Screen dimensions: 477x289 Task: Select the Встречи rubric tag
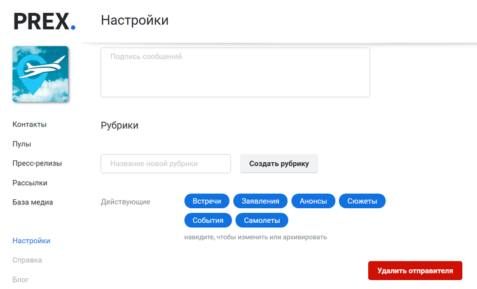tap(207, 201)
